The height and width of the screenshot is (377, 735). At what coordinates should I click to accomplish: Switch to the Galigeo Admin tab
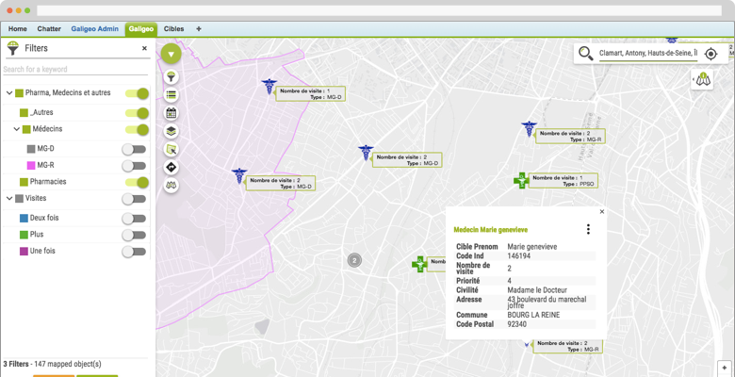[x=94, y=29]
